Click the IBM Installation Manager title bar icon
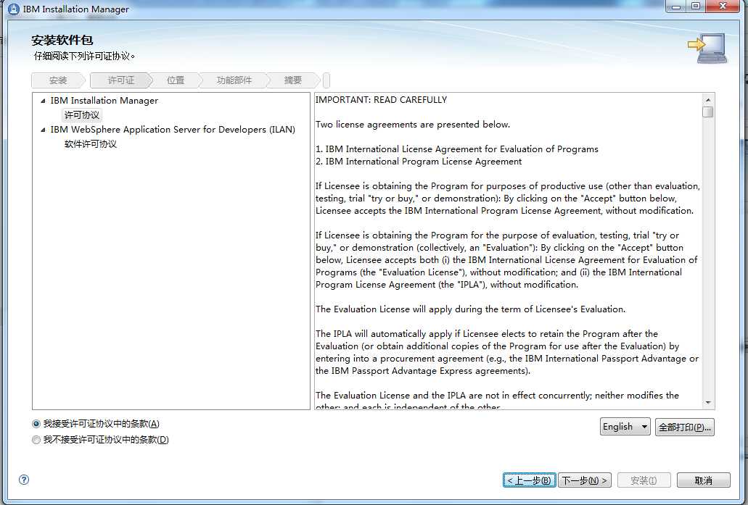 pyautogui.click(x=13, y=9)
